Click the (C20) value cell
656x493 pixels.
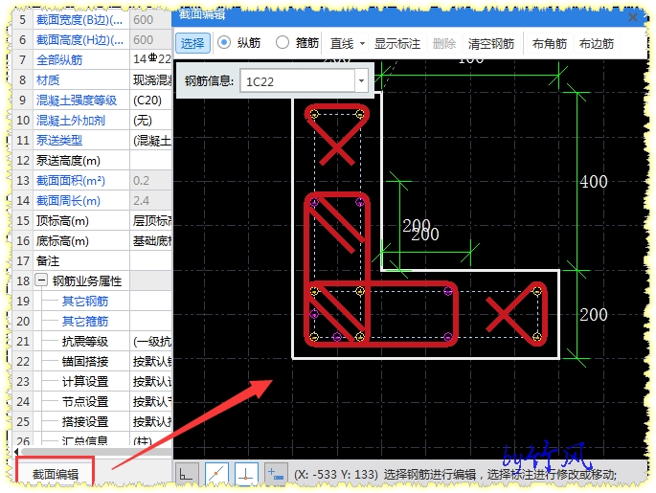coord(151,100)
